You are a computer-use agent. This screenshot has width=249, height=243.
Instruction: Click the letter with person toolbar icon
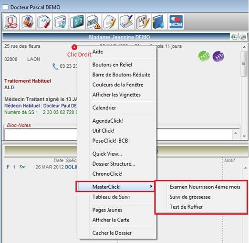pos(61,22)
